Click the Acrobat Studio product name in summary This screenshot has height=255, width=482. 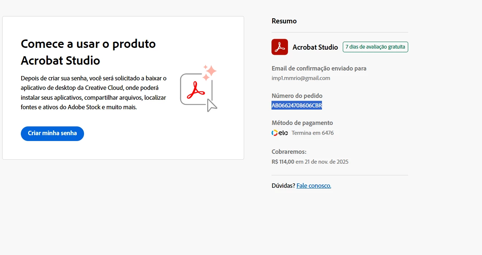point(315,47)
